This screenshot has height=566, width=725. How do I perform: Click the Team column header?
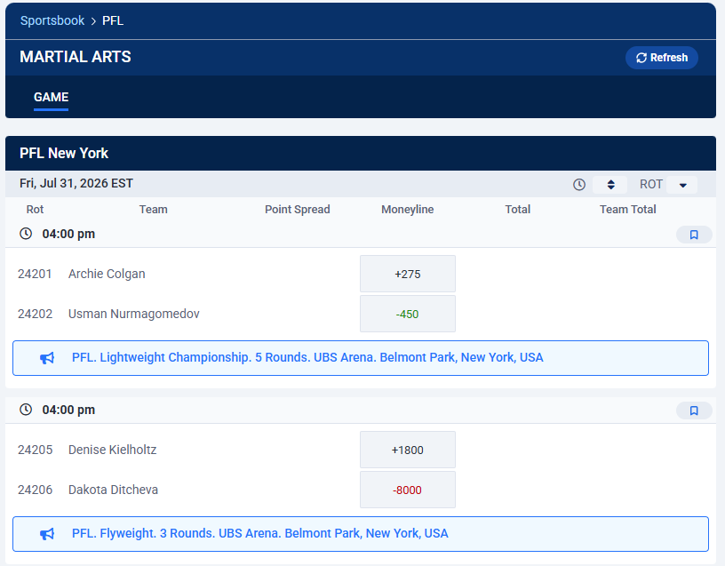[153, 210]
